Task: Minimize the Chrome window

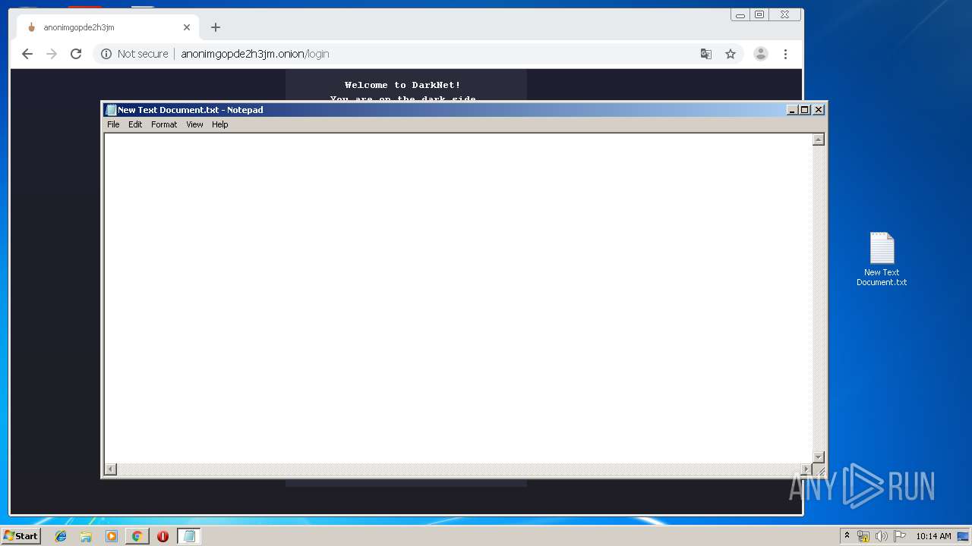Action: coord(740,14)
